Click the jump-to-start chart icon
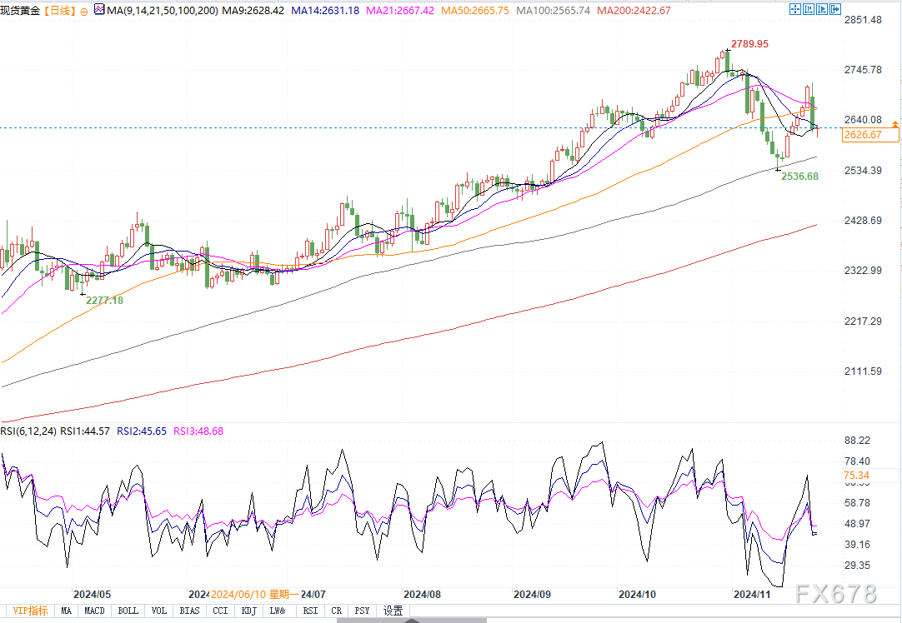The image size is (902, 623). point(809,10)
